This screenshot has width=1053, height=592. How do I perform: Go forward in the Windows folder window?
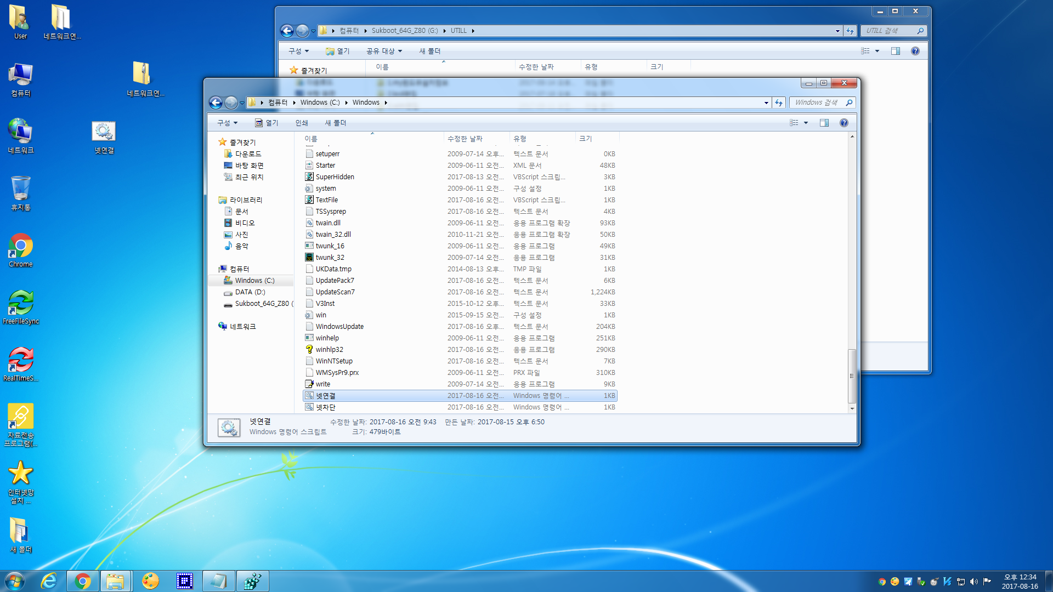[231, 103]
